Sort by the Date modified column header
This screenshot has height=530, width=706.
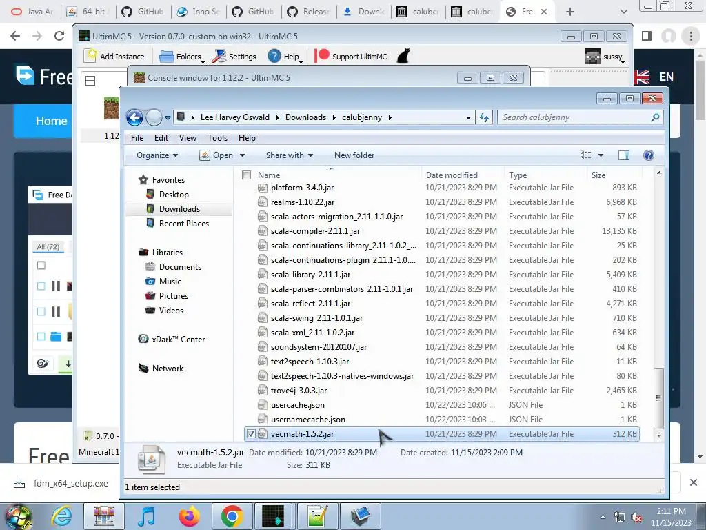452,175
